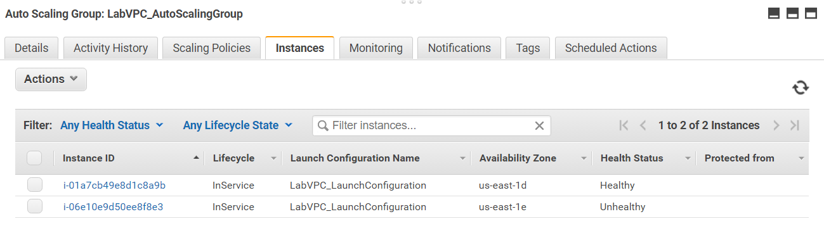The image size is (824, 233).
Task: Click the Instance ID column header
Action: [x=88, y=158]
